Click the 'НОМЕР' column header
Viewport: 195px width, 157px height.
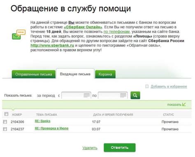[17, 115]
